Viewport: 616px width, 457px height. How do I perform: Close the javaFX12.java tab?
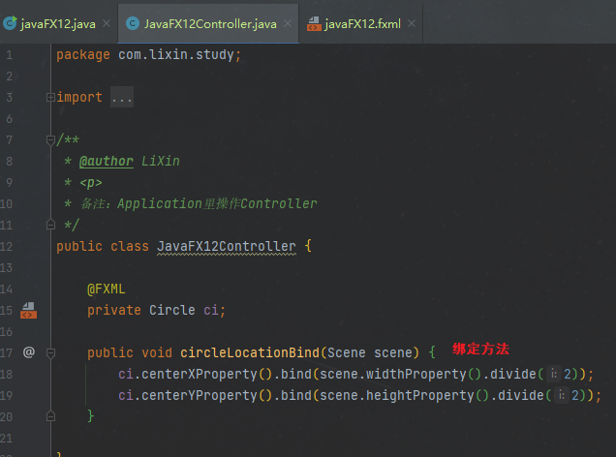tap(107, 23)
